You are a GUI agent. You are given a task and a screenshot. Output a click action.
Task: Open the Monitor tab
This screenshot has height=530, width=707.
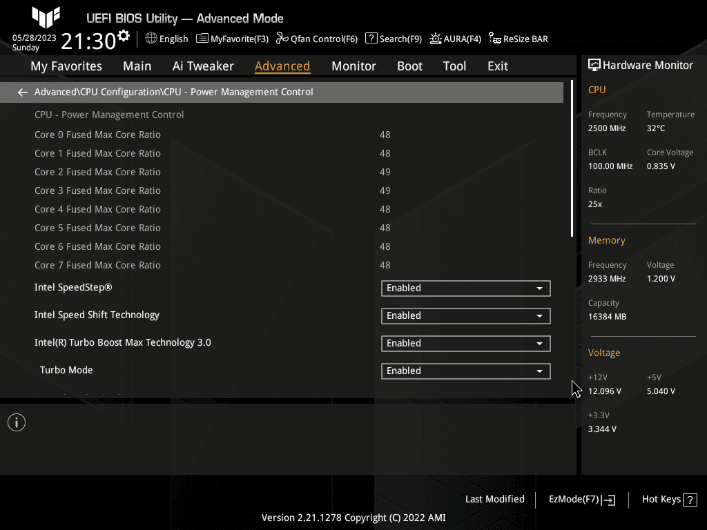353,66
